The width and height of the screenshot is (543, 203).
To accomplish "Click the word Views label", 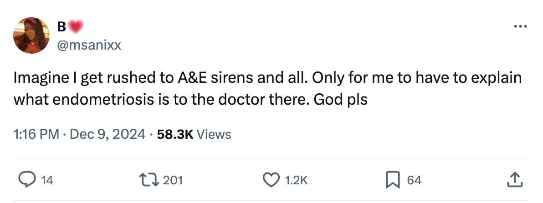I will (x=215, y=134).
